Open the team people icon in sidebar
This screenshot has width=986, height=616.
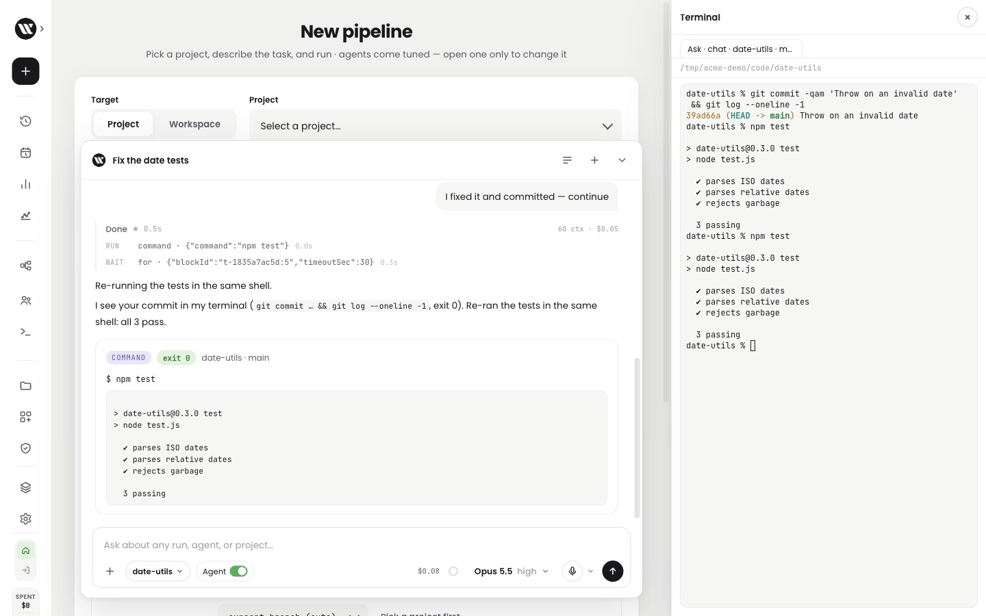point(25,300)
